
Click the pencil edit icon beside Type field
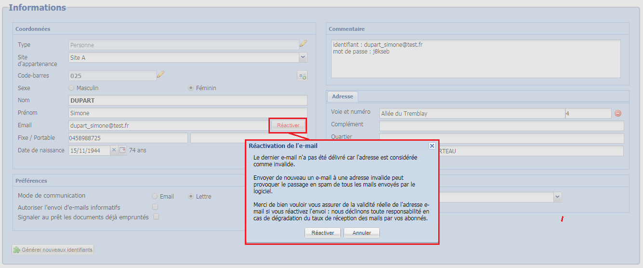303,44
